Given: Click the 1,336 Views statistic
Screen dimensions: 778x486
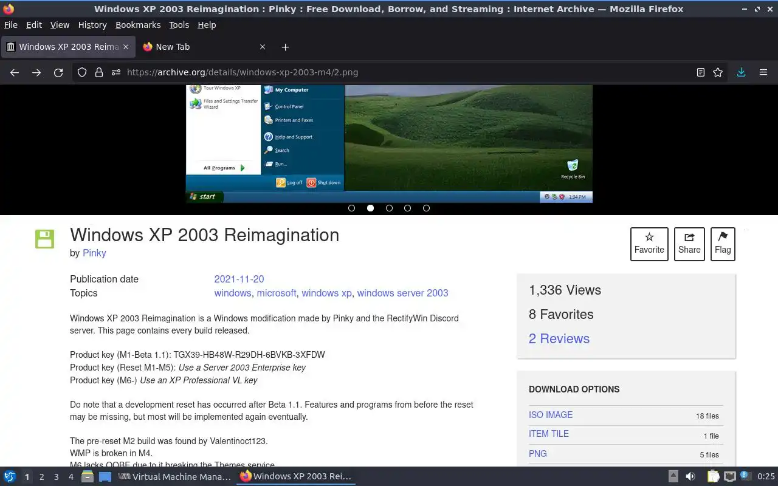Looking at the screenshot, I should tap(565, 290).
